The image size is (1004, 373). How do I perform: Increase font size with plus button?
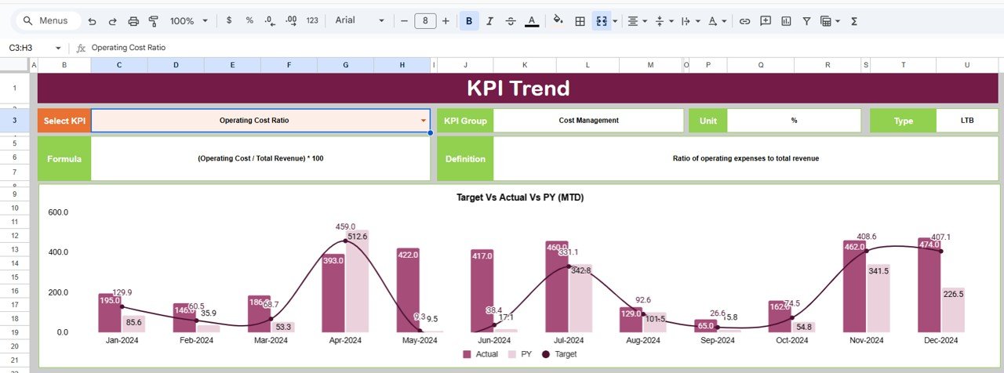click(x=446, y=21)
